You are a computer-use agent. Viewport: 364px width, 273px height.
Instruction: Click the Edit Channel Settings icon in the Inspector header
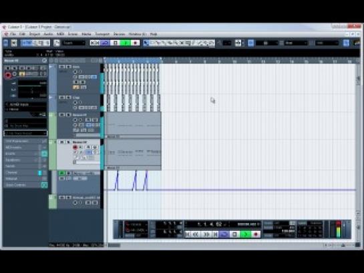tap(44, 61)
